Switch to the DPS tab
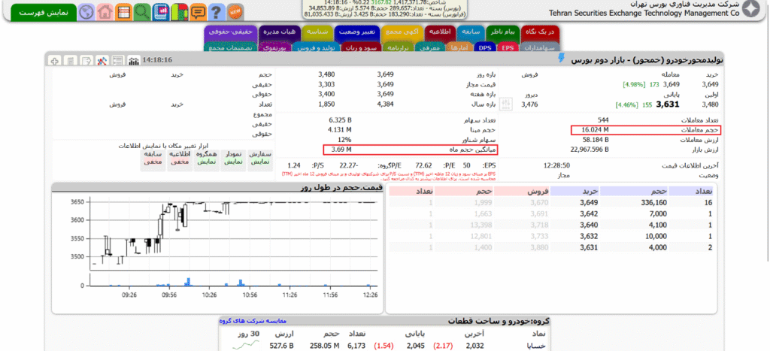Image resolution: width=770 pixels, height=351 pixels. click(x=485, y=47)
